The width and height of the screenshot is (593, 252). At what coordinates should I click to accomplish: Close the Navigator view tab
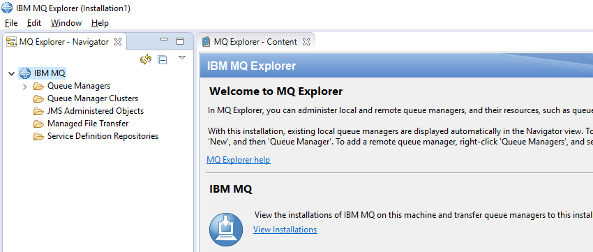click(x=118, y=42)
